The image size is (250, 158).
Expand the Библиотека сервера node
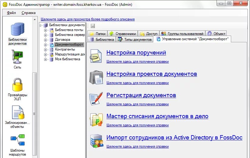(45, 35)
